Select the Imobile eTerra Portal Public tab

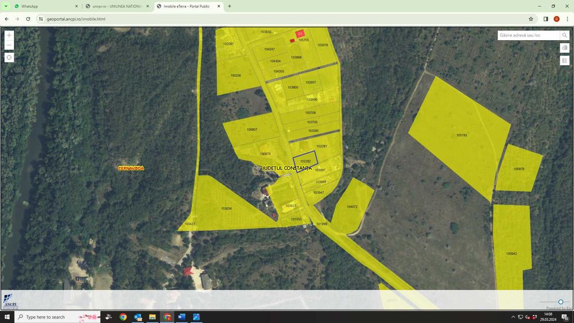(x=188, y=6)
